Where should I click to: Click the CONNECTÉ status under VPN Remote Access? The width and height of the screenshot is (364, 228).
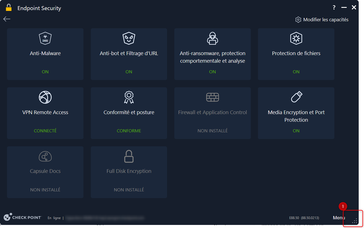coord(45,131)
